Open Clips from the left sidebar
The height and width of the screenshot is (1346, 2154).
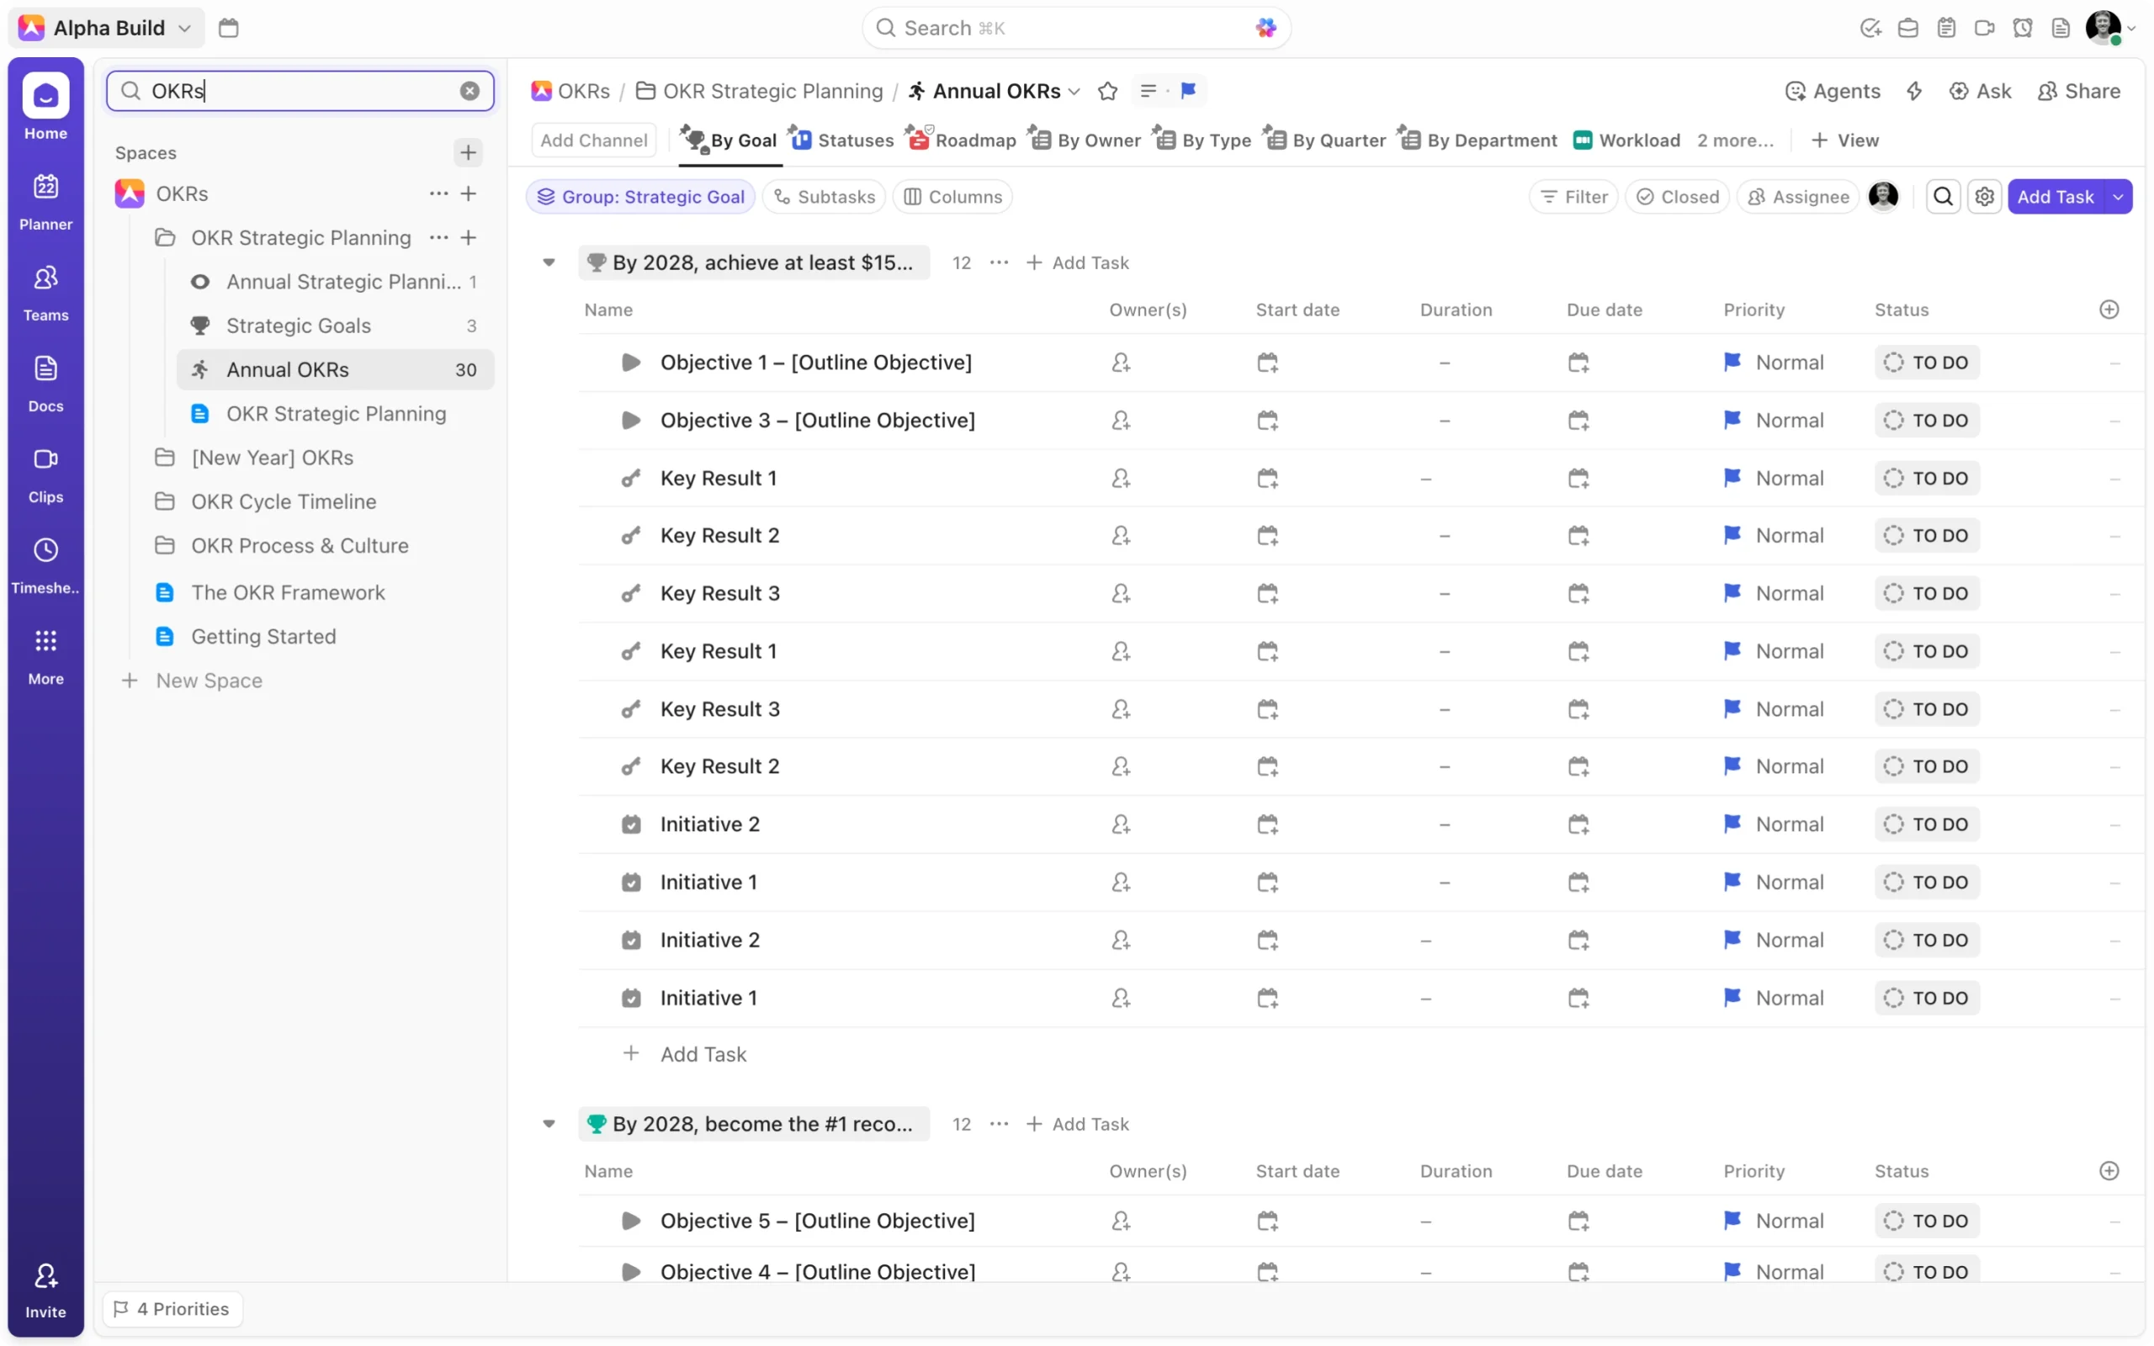(45, 474)
